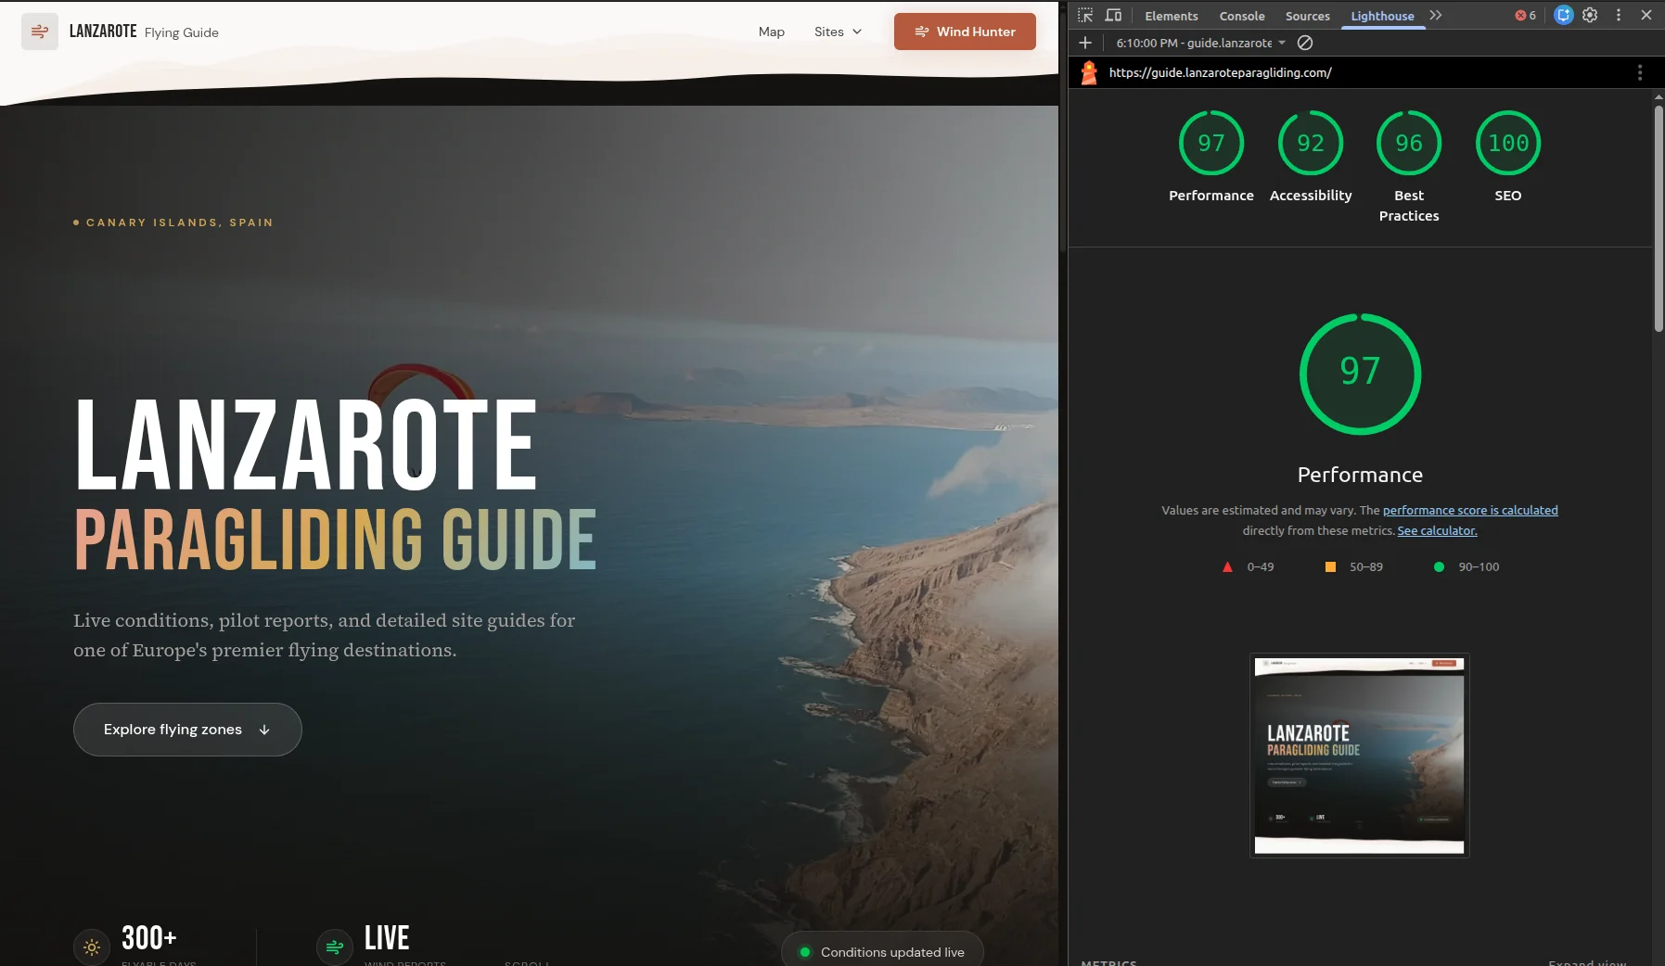Clear all Lighthouse reports
The height and width of the screenshot is (966, 1665).
tap(1305, 43)
